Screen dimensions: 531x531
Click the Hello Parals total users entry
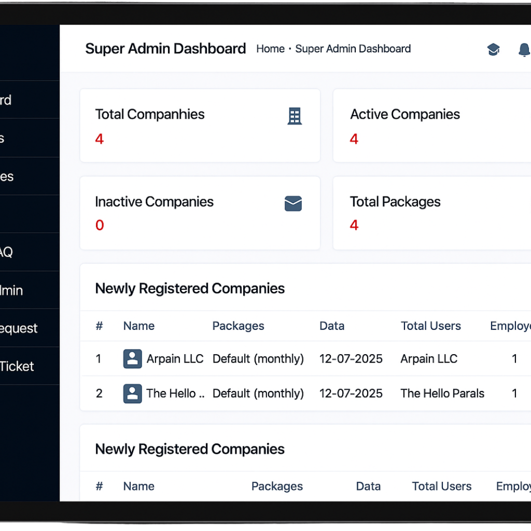(x=442, y=393)
